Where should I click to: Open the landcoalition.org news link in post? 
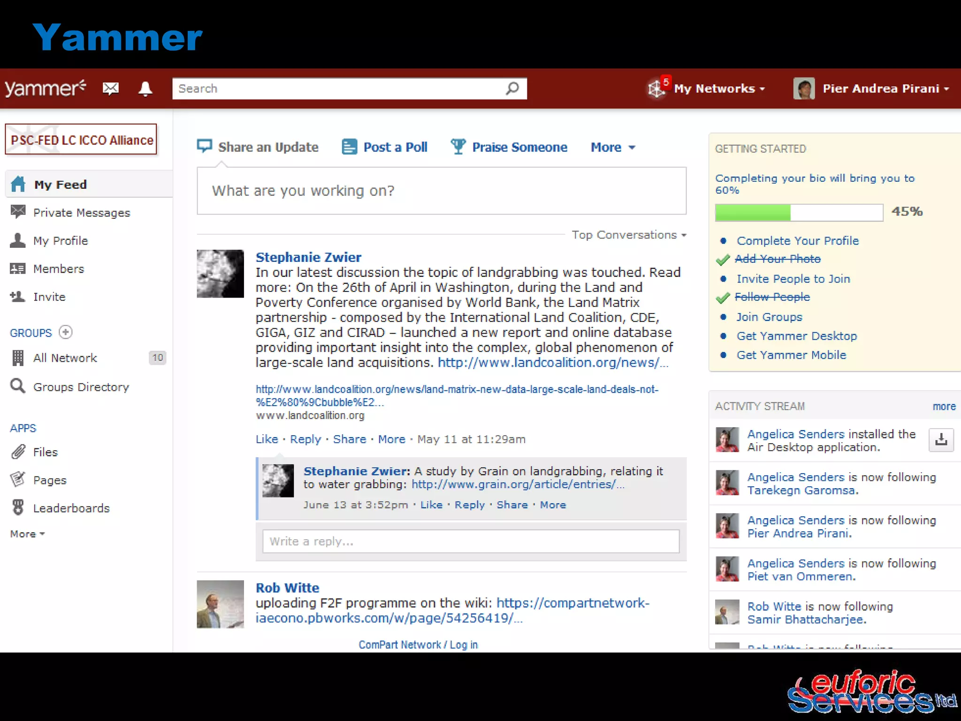[552, 362]
